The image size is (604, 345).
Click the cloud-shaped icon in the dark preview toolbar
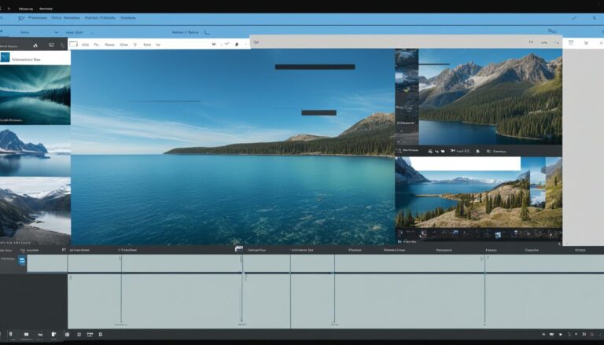coord(443,152)
